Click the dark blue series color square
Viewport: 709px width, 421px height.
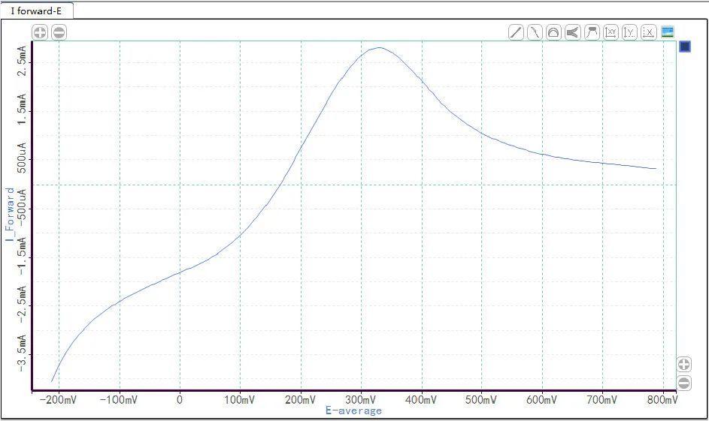[x=685, y=47]
